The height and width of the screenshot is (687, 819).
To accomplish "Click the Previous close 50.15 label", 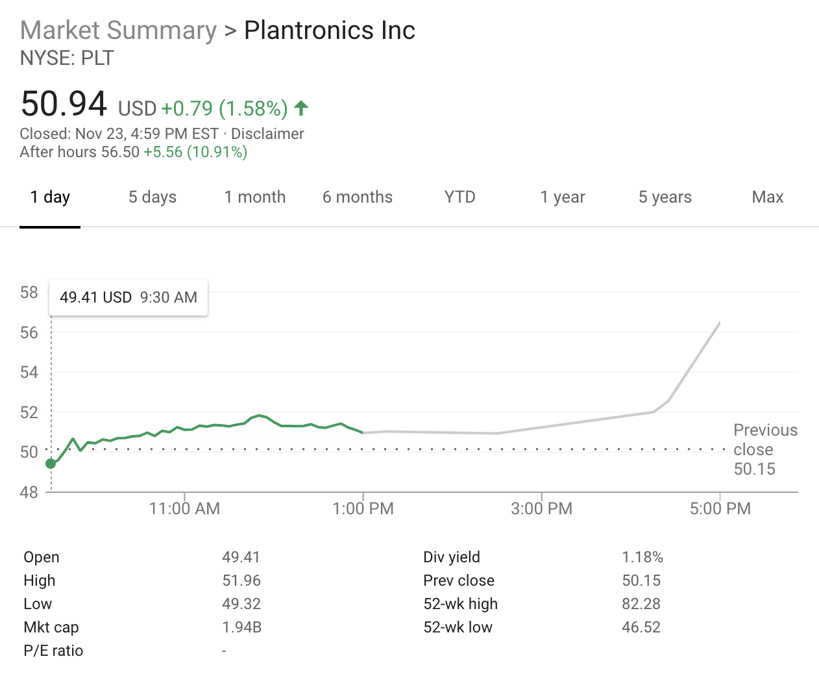I will coord(764,449).
